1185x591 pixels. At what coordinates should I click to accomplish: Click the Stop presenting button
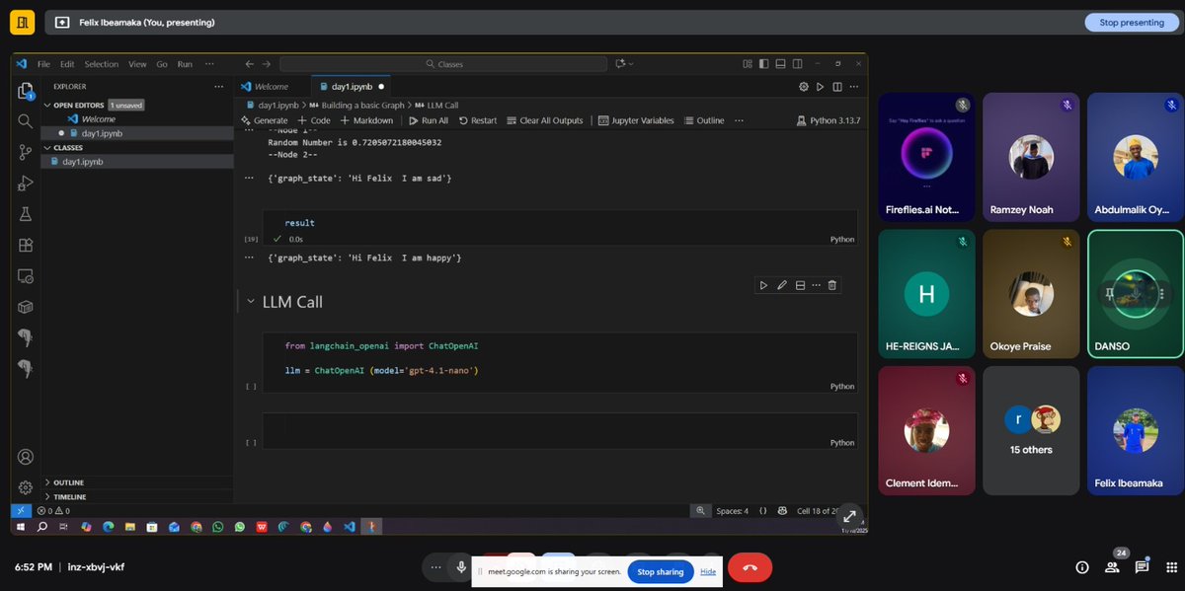(x=1131, y=23)
